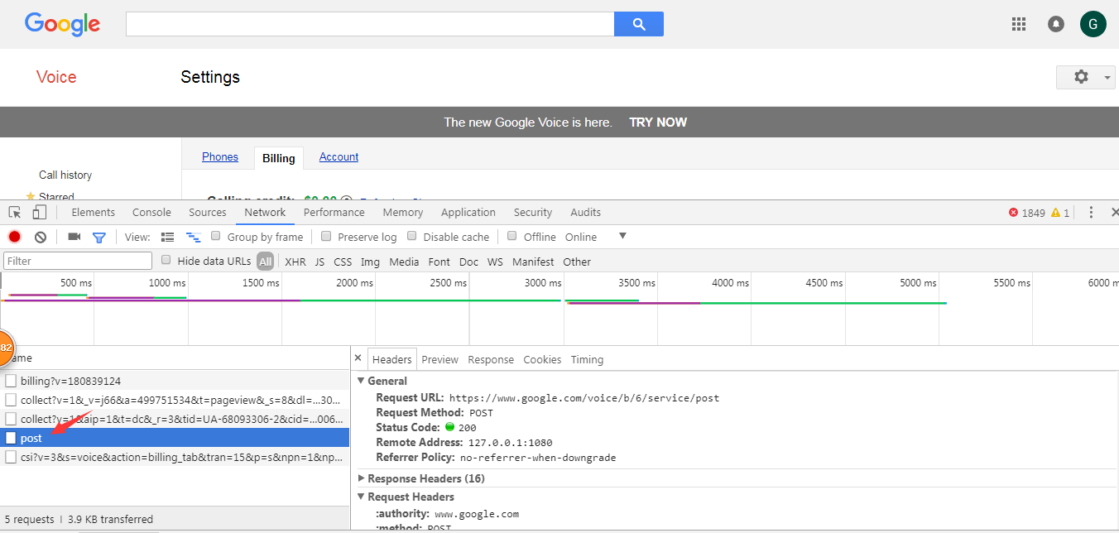The image size is (1119, 533).
Task: Check the Disable cache option
Action: pyautogui.click(x=411, y=236)
